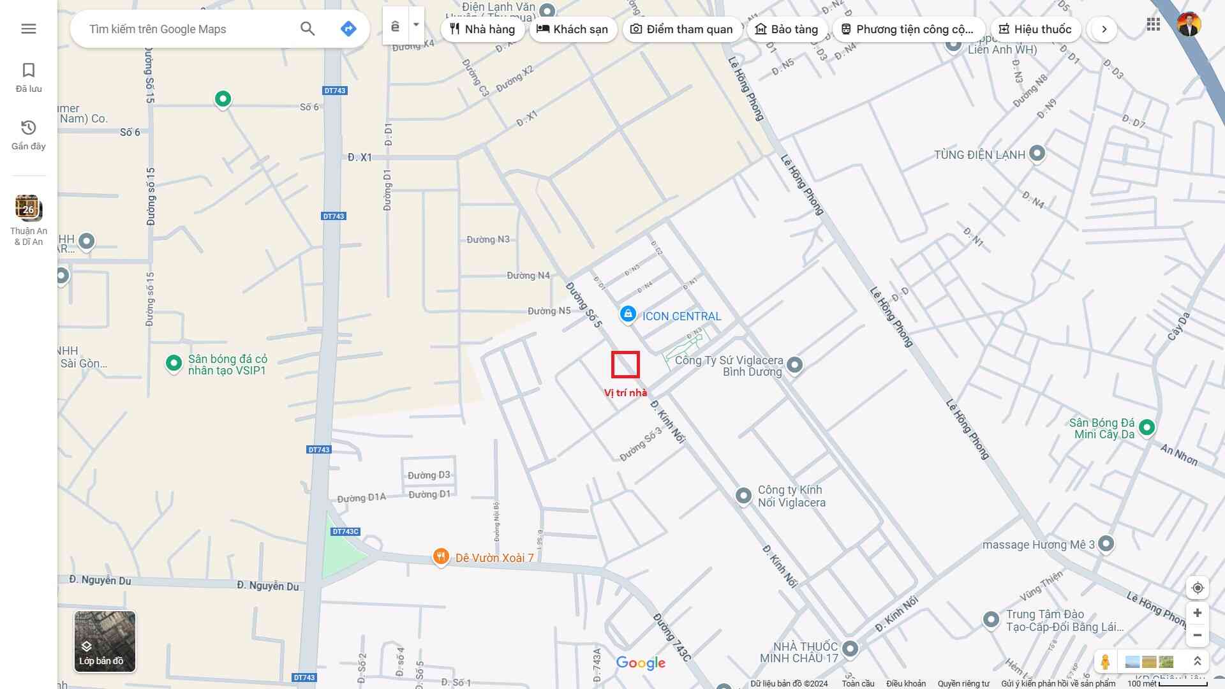Screen dimensions: 1225x689
Task: Open the Google apps grid
Action: [x=1153, y=25]
